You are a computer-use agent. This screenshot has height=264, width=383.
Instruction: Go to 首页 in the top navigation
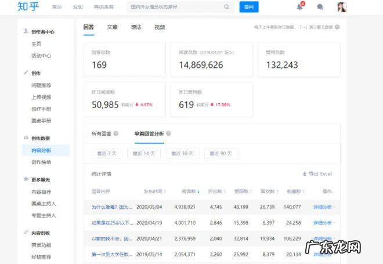(x=57, y=7)
